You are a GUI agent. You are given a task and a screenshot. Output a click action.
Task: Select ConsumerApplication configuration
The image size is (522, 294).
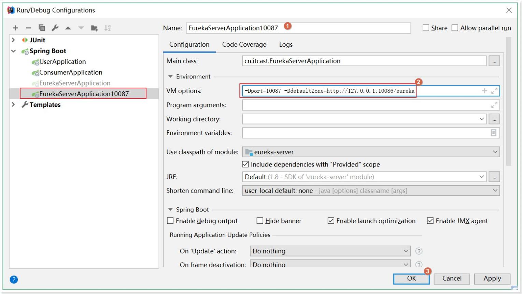pyautogui.click(x=71, y=73)
